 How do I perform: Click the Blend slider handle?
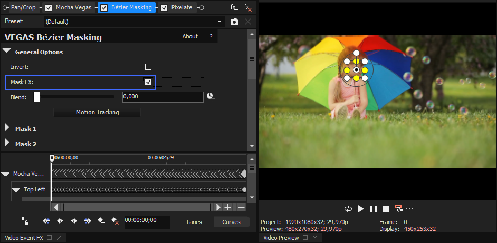(x=36, y=97)
